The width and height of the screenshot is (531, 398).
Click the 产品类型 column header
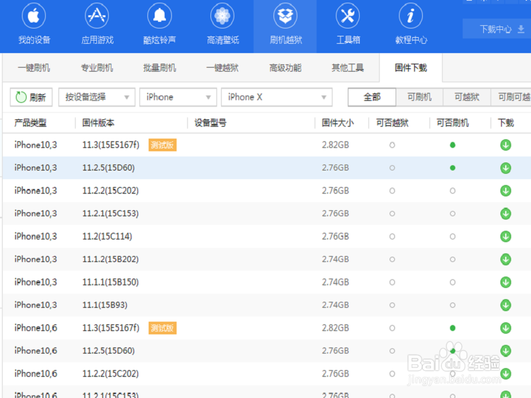pyautogui.click(x=31, y=123)
